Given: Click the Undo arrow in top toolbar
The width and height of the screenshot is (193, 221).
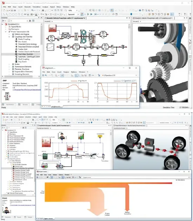Looking at the screenshot, I should (x=33, y=10).
